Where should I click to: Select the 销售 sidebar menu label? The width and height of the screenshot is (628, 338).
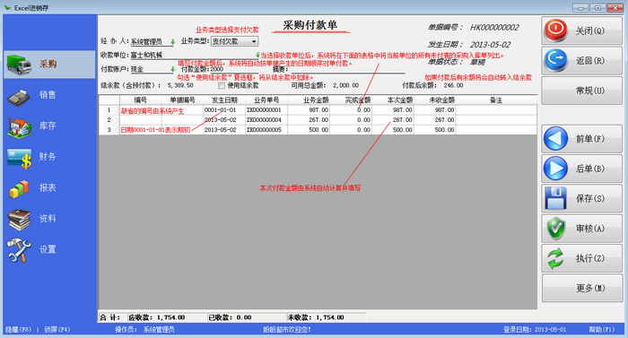pos(48,95)
